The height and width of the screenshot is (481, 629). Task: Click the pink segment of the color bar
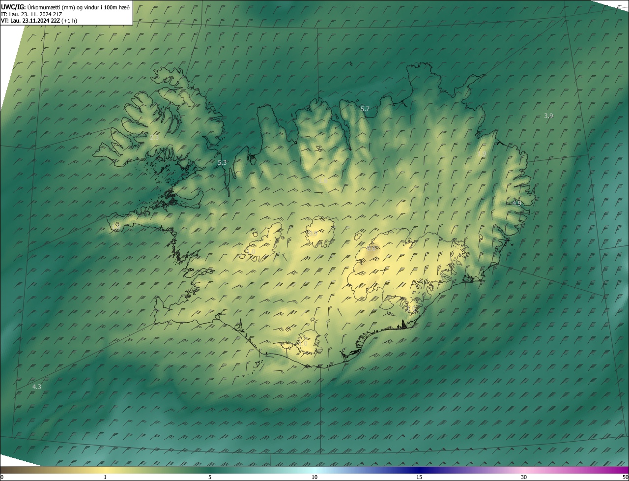(524, 470)
